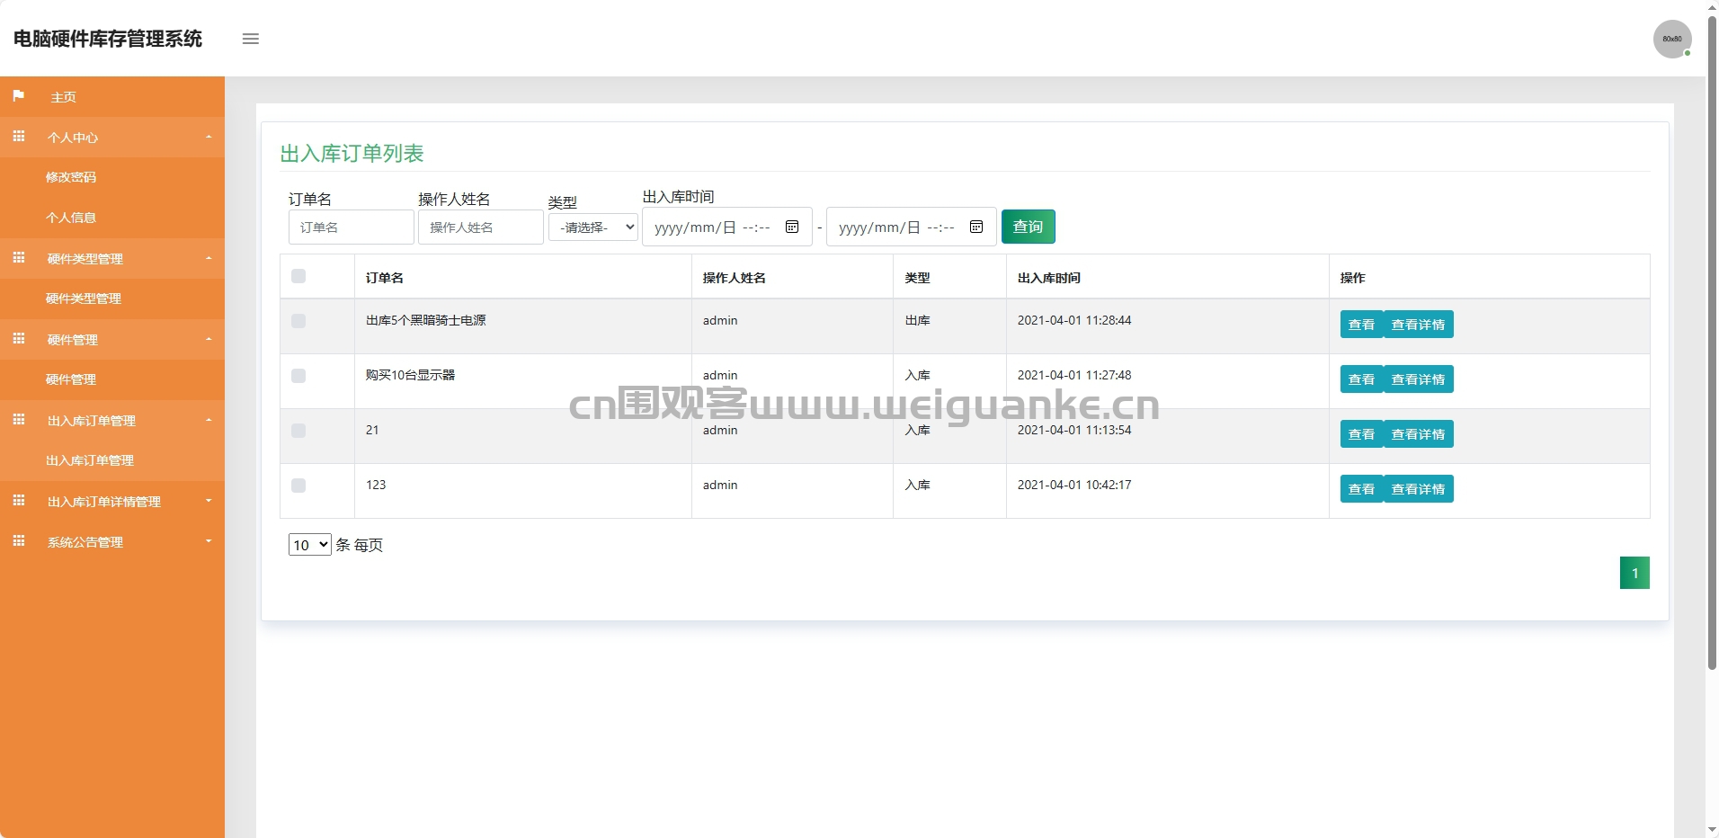Click the grid icon beside 硬件管理
Image resolution: width=1719 pixels, height=838 pixels.
(19, 339)
